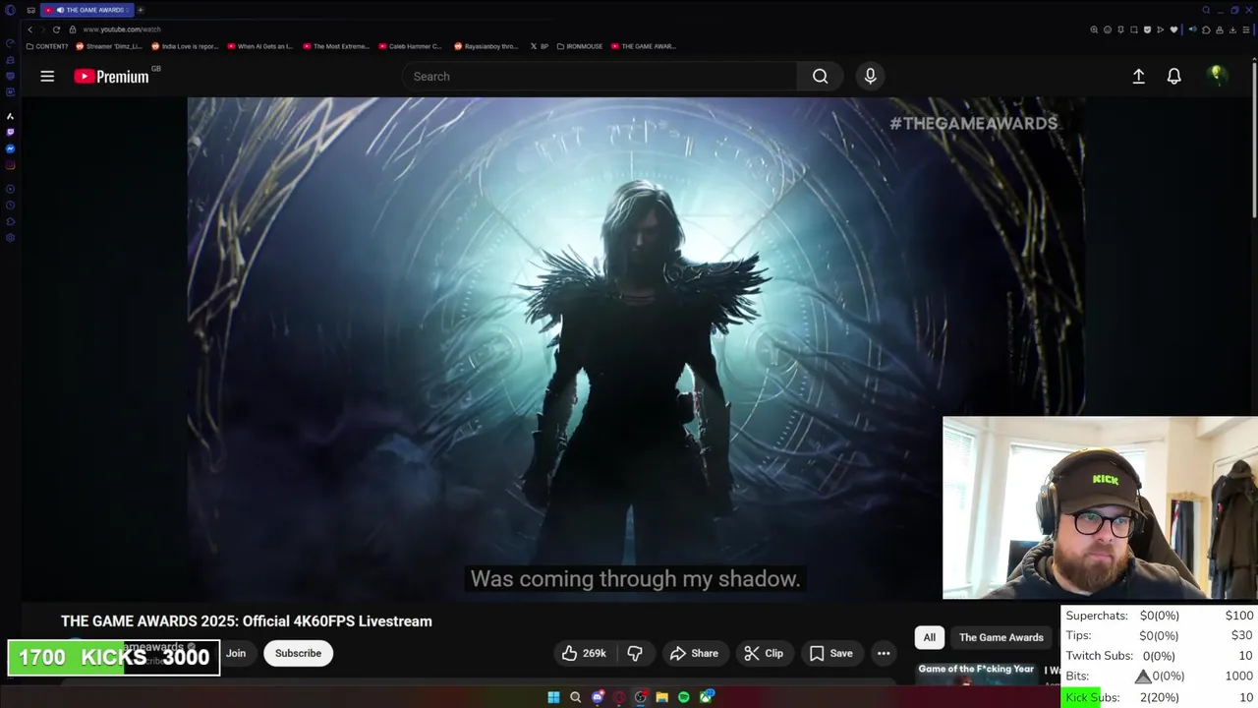Open Rayasianboy thro... bookmark
Screen dimensions: 1258x708
point(487,46)
